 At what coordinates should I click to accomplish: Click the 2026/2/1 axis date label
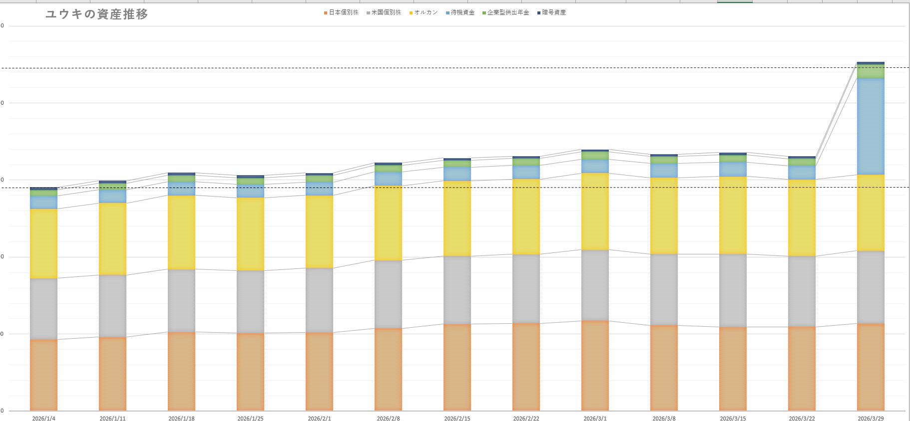[319, 418]
